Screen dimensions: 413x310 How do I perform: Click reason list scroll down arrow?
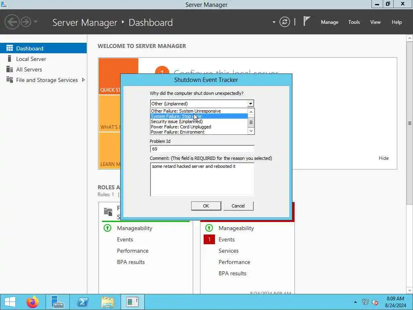click(x=251, y=131)
